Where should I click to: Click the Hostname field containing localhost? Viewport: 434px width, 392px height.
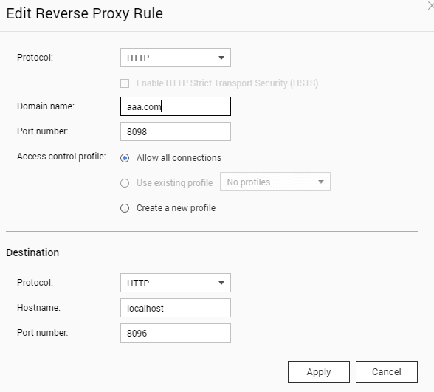click(x=176, y=308)
